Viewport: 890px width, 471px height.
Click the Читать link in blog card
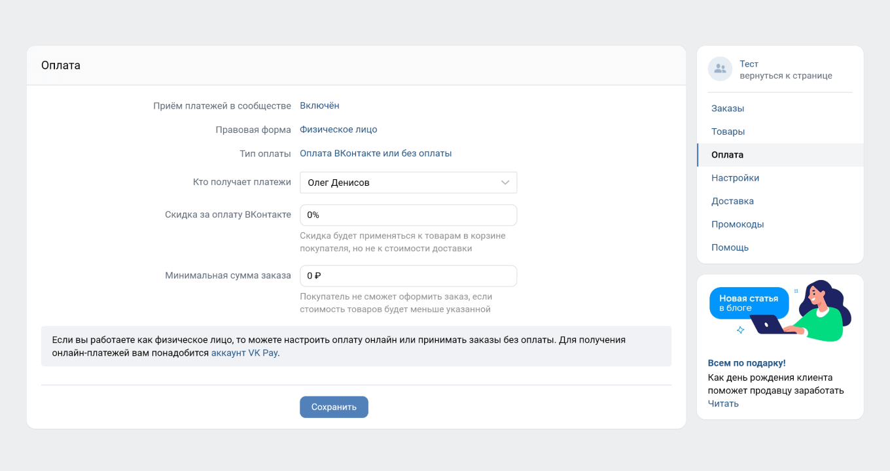[722, 404]
